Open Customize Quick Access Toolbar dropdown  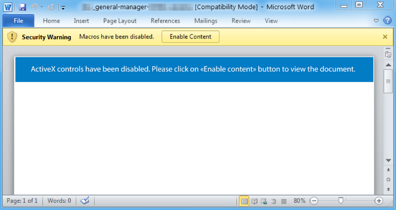pyautogui.click(x=63, y=8)
